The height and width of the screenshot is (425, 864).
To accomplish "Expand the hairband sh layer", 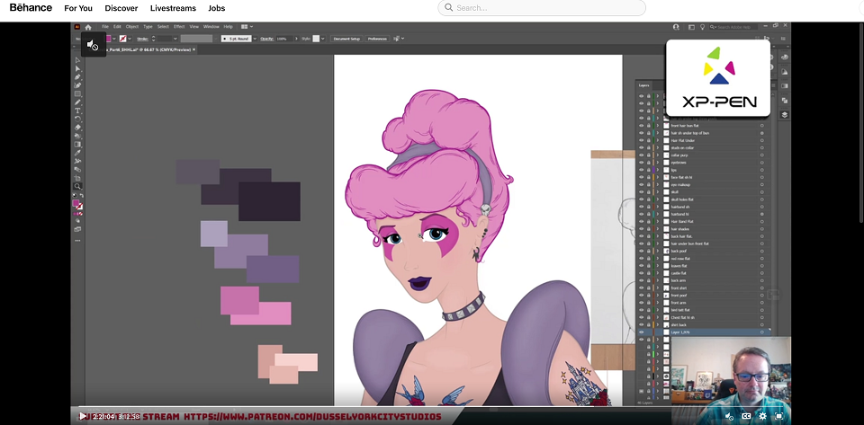I will 657,207.
